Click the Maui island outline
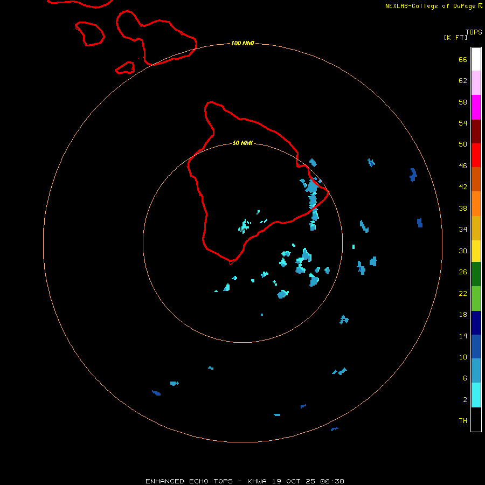 tap(156, 38)
